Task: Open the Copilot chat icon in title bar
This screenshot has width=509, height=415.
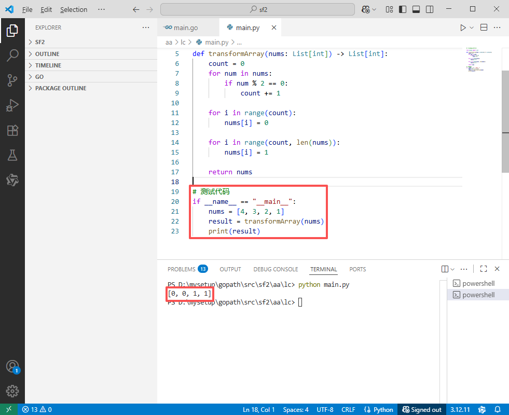Action: click(x=365, y=9)
